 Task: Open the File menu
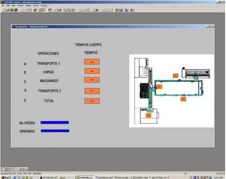[3, 6]
